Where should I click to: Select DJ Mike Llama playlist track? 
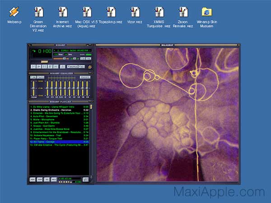(x=59, y=107)
